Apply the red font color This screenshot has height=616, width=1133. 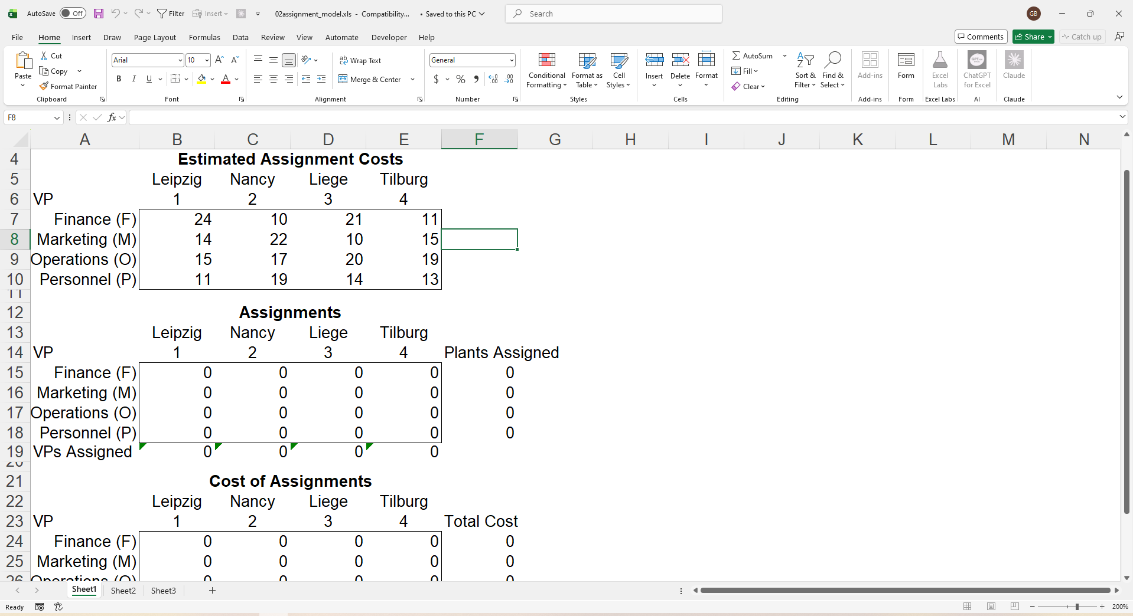click(x=225, y=79)
